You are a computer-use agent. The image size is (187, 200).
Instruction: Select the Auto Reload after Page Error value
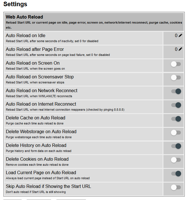click(x=176, y=49)
